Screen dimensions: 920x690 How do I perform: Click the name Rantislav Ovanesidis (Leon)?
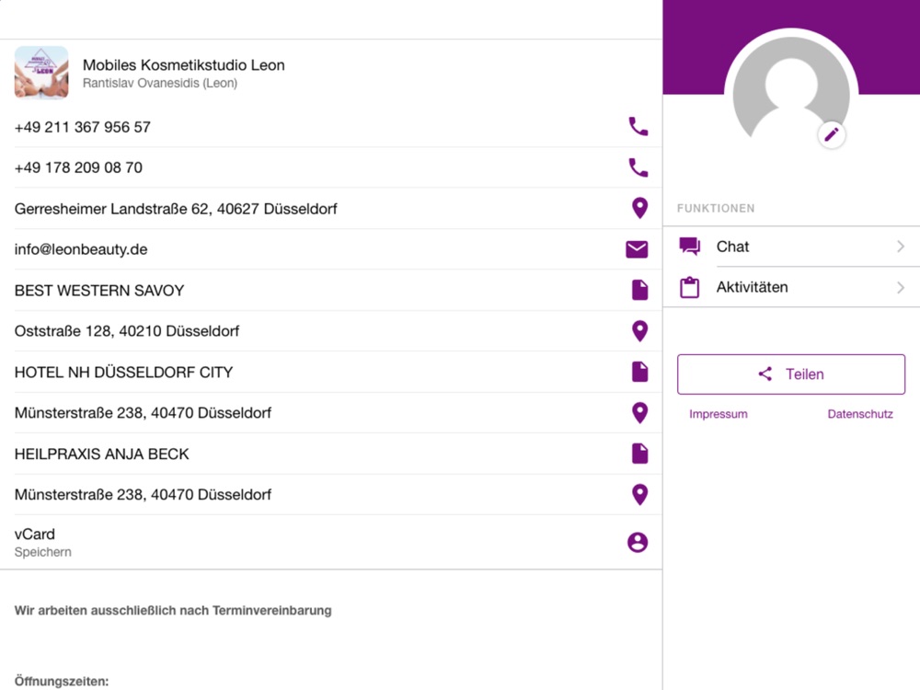tap(160, 84)
